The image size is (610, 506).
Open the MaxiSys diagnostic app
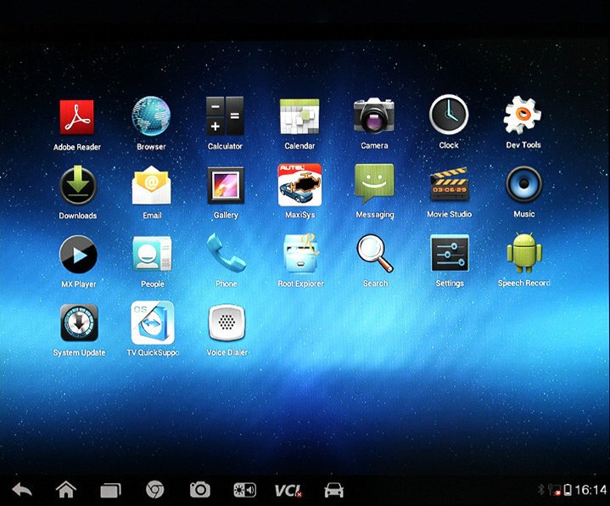[299, 185]
